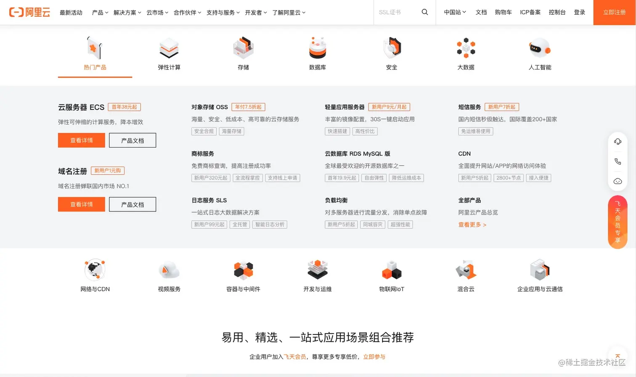Select the 人工智能 robot icon

click(x=540, y=47)
